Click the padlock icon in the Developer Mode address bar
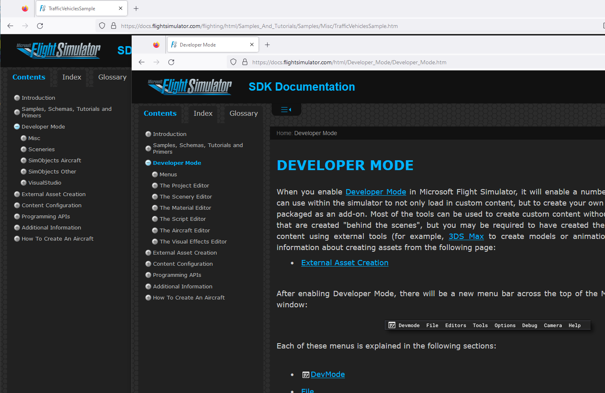This screenshot has height=393, width=605. tap(245, 62)
